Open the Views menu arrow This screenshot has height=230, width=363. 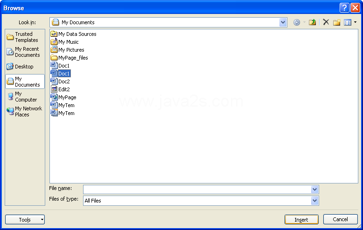pos(356,22)
